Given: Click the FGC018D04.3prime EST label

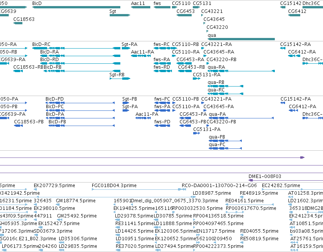Looking at the screenshot, I should [114, 186].
